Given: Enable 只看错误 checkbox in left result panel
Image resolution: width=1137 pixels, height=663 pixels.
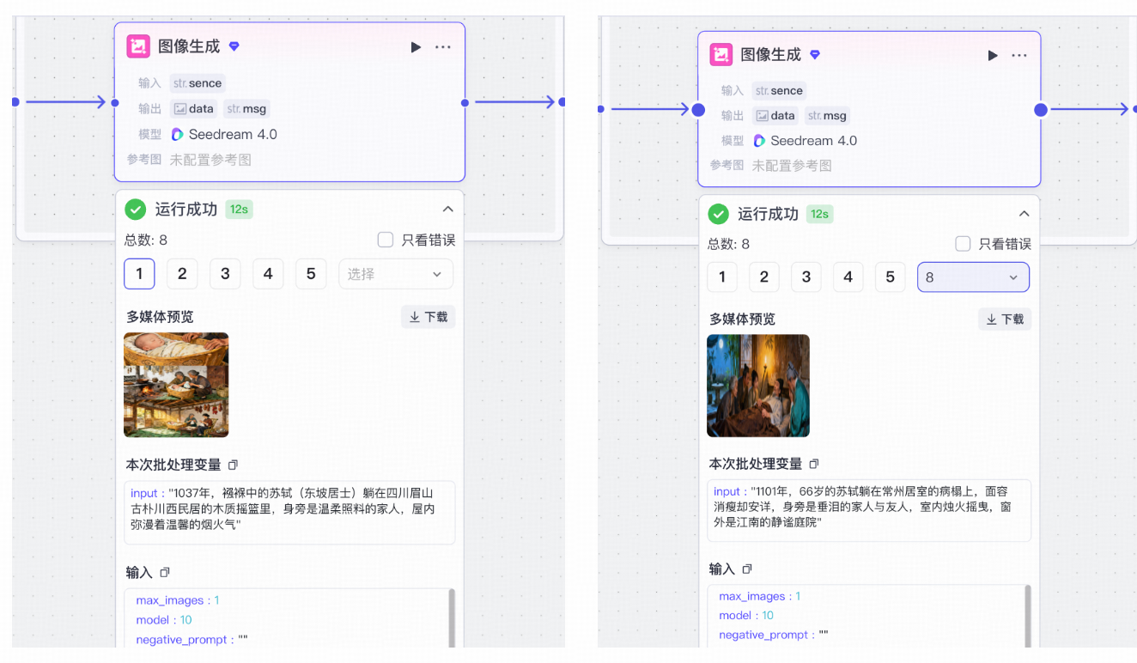Looking at the screenshot, I should point(386,240).
